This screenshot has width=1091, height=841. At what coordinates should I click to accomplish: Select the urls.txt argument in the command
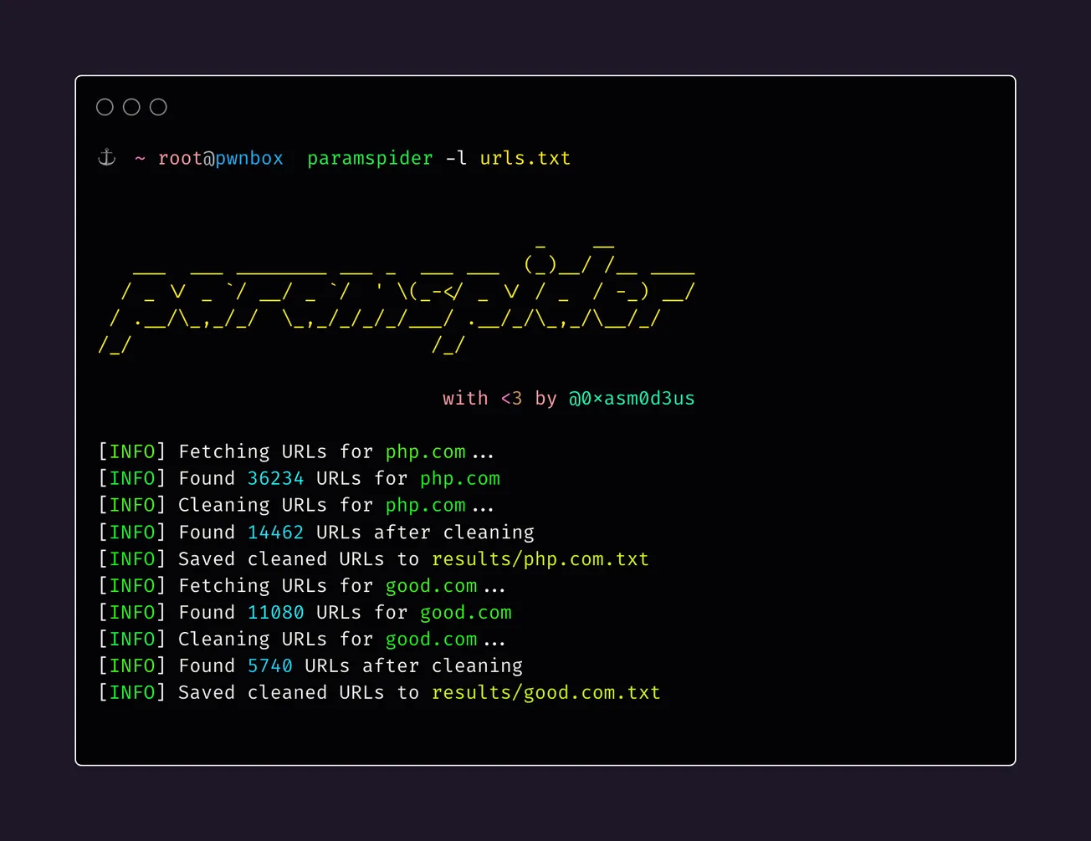(525, 157)
